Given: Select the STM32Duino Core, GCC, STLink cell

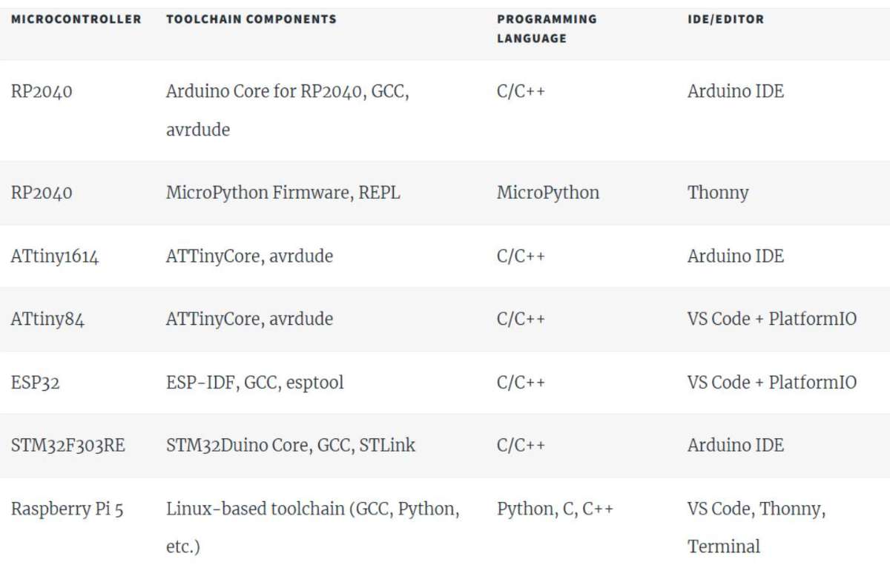Looking at the screenshot, I should [x=290, y=446].
